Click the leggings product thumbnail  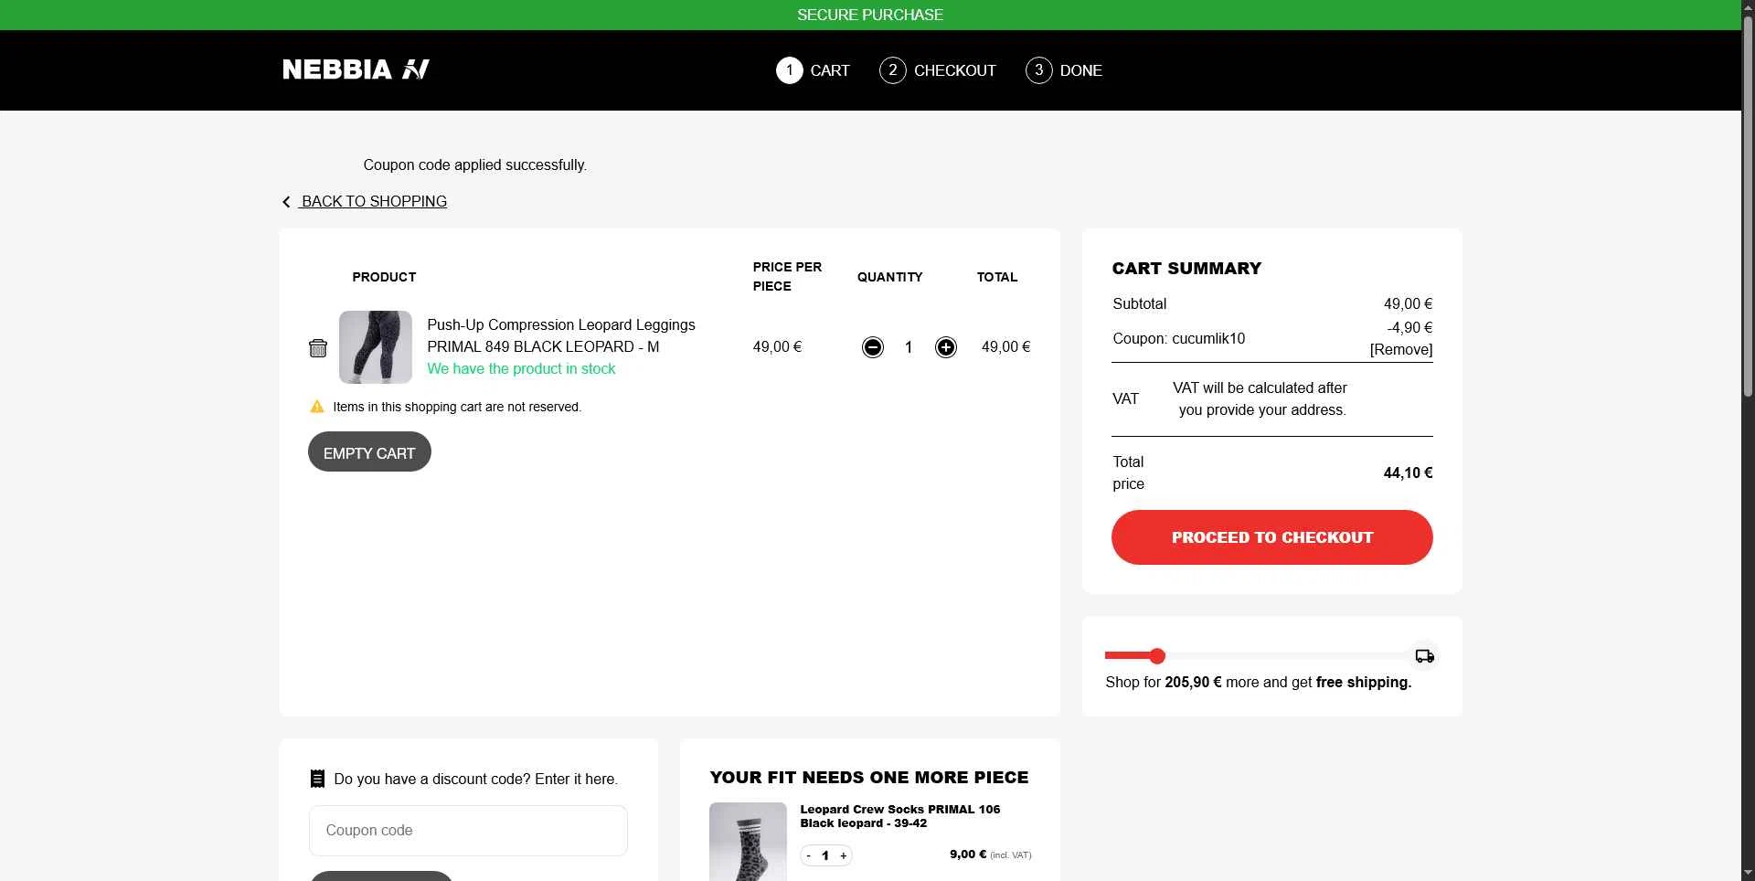(376, 347)
